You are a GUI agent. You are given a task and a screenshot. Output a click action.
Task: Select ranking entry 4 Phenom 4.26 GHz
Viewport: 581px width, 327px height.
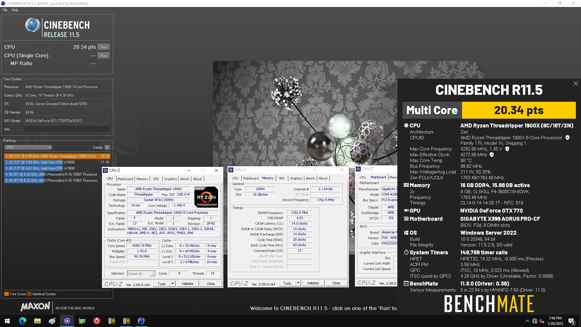[x=57, y=174]
